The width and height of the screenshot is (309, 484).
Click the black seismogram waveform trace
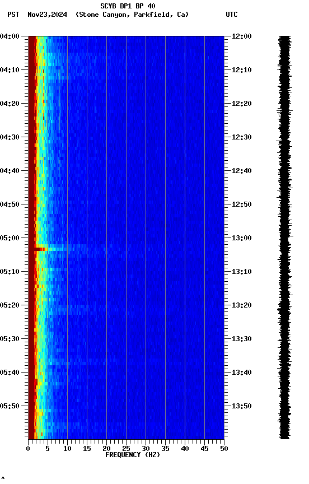point(284,237)
